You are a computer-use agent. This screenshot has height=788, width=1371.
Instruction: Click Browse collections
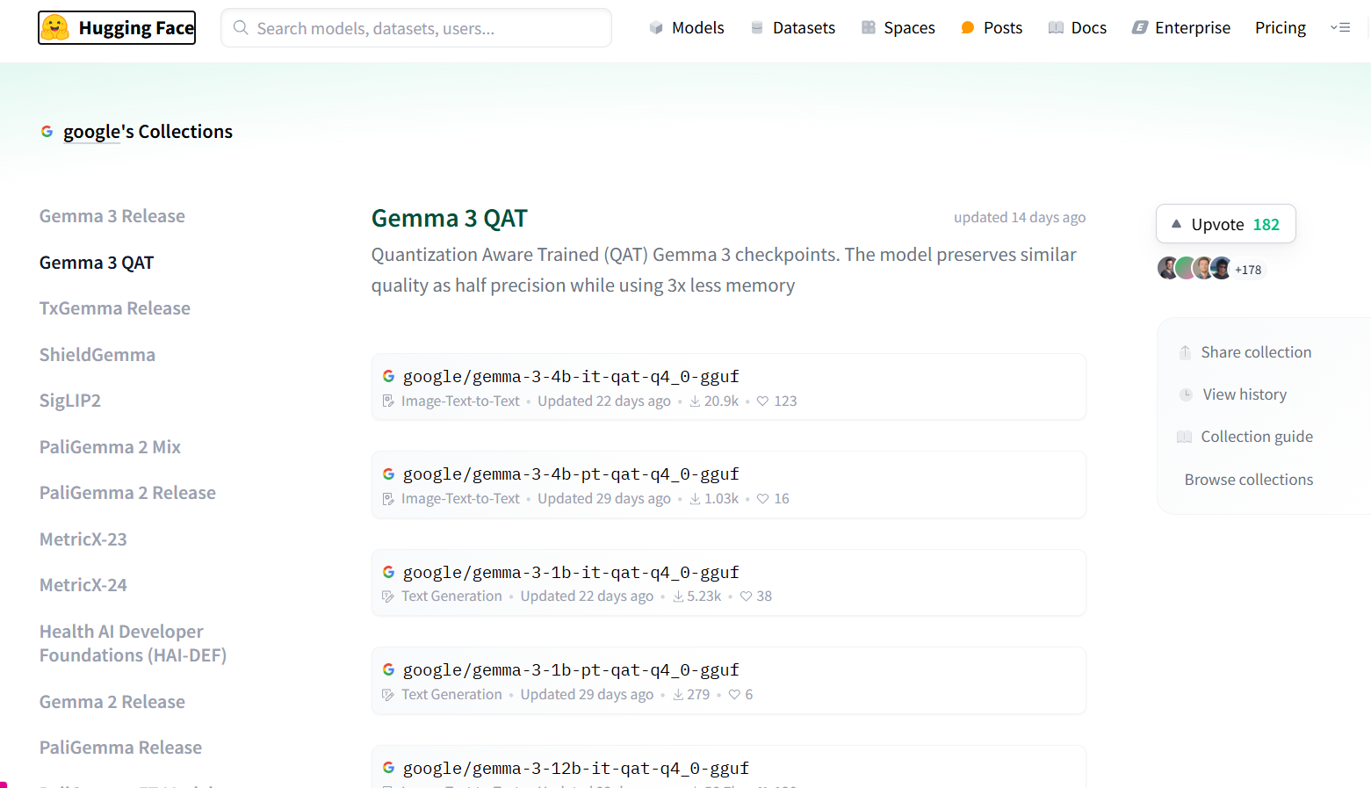1248,479
